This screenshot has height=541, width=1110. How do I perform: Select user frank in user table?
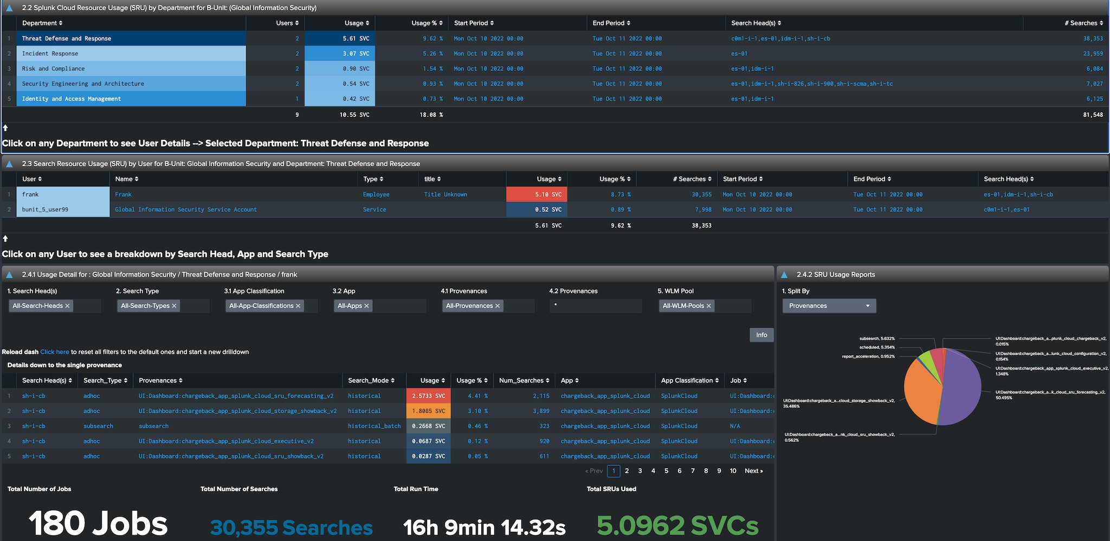coord(63,194)
